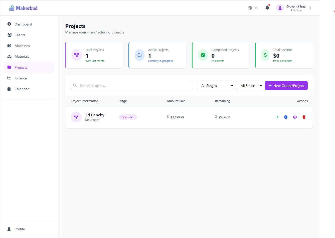Navigate to Finance section
Image resolution: width=335 pixels, height=238 pixels.
coord(21,78)
